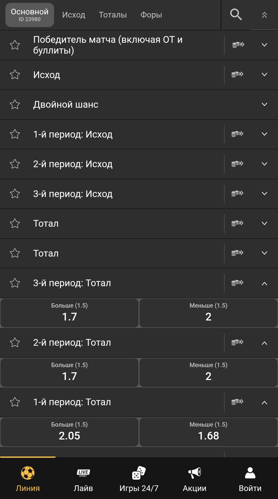Expand the Двойной шанс market
This screenshot has height=499, width=278.
(264, 104)
